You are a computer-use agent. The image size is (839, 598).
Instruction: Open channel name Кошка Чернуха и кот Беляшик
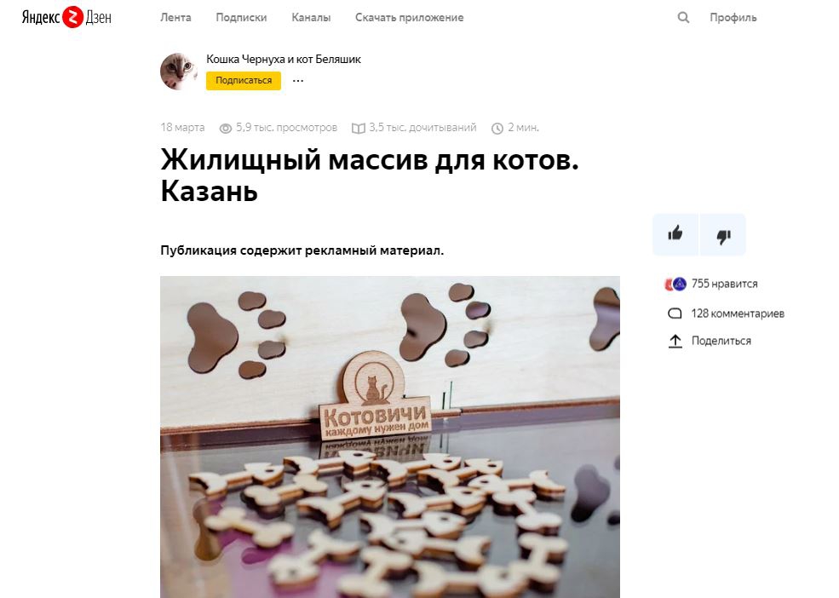point(284,59)
